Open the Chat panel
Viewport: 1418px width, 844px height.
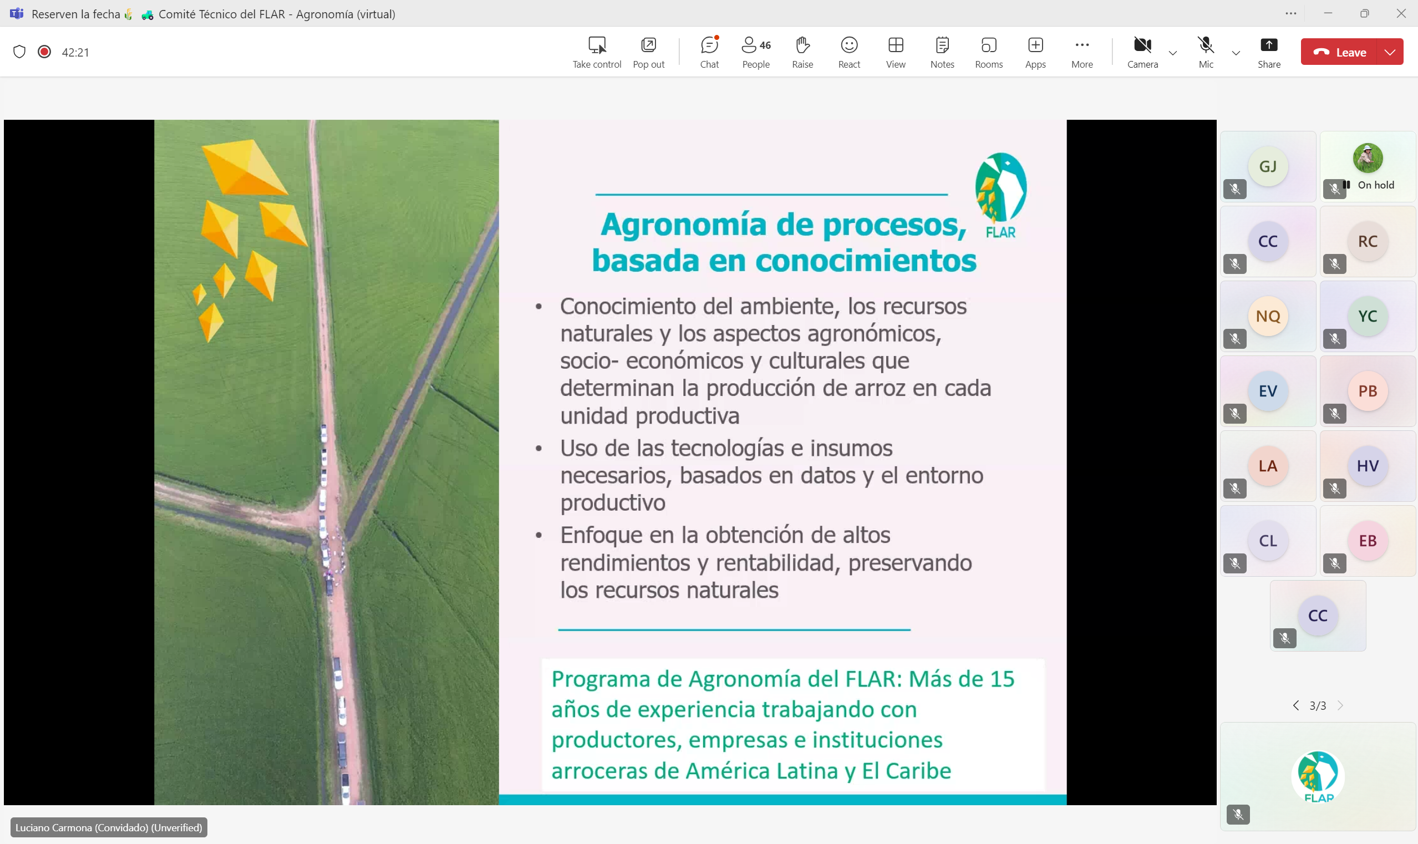click(709, 52)
